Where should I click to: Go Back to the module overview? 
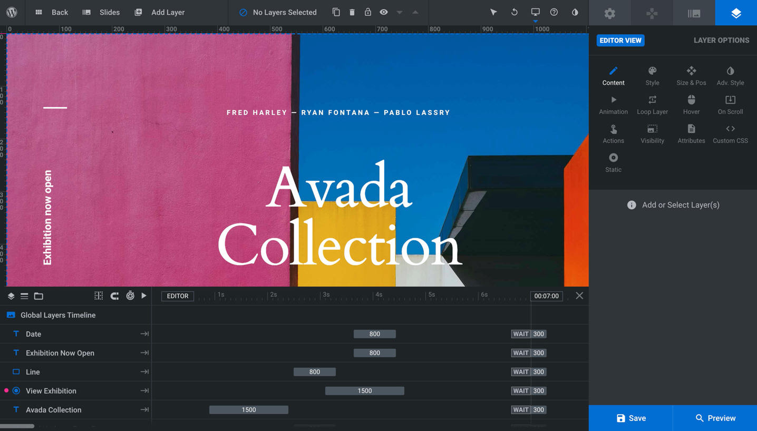coord(52,12)
